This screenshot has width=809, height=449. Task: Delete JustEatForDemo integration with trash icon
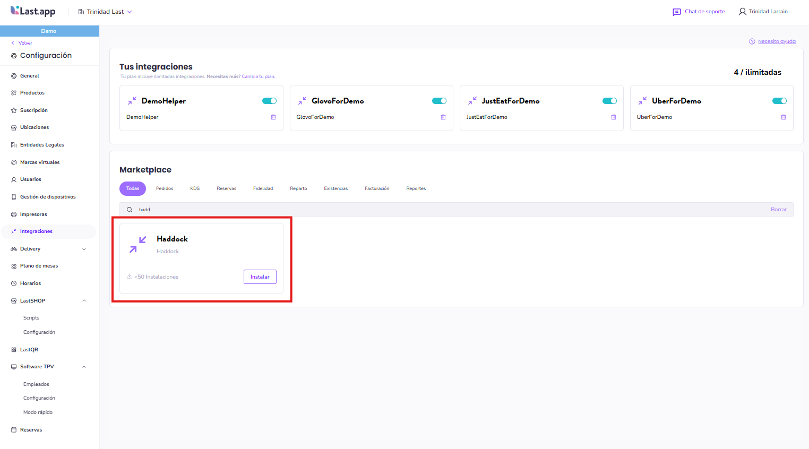[613, 117]
